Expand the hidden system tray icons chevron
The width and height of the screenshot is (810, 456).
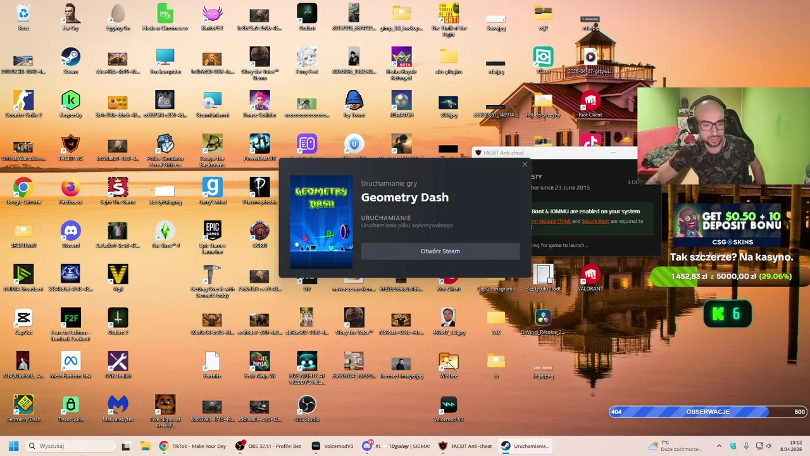tap(719, 446)
